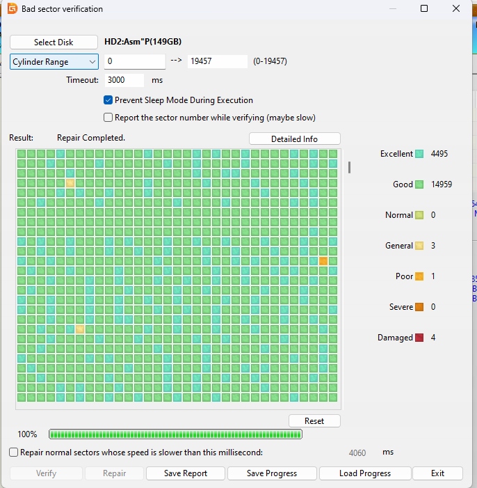Open Detailed Info
Image resolution: width=477 pixels, height=488 pixels.
(294, 139)
